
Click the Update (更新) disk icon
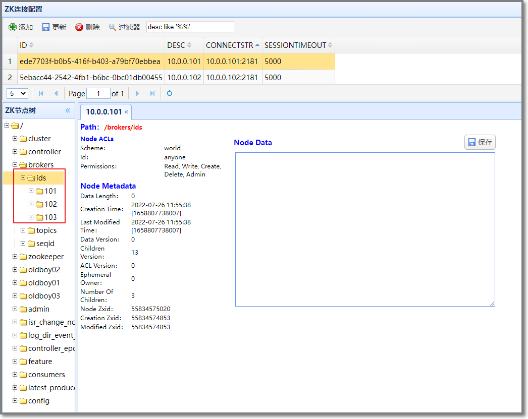coord(46,27)
